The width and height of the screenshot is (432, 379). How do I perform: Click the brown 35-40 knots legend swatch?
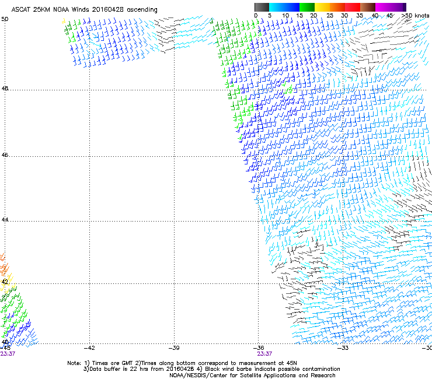click(x=368, y=7)
